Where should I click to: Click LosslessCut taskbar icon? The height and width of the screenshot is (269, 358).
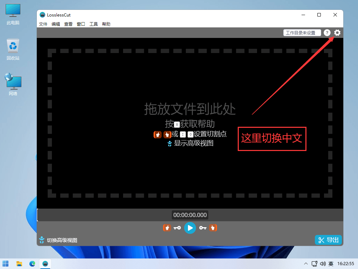tap(45, 264)
